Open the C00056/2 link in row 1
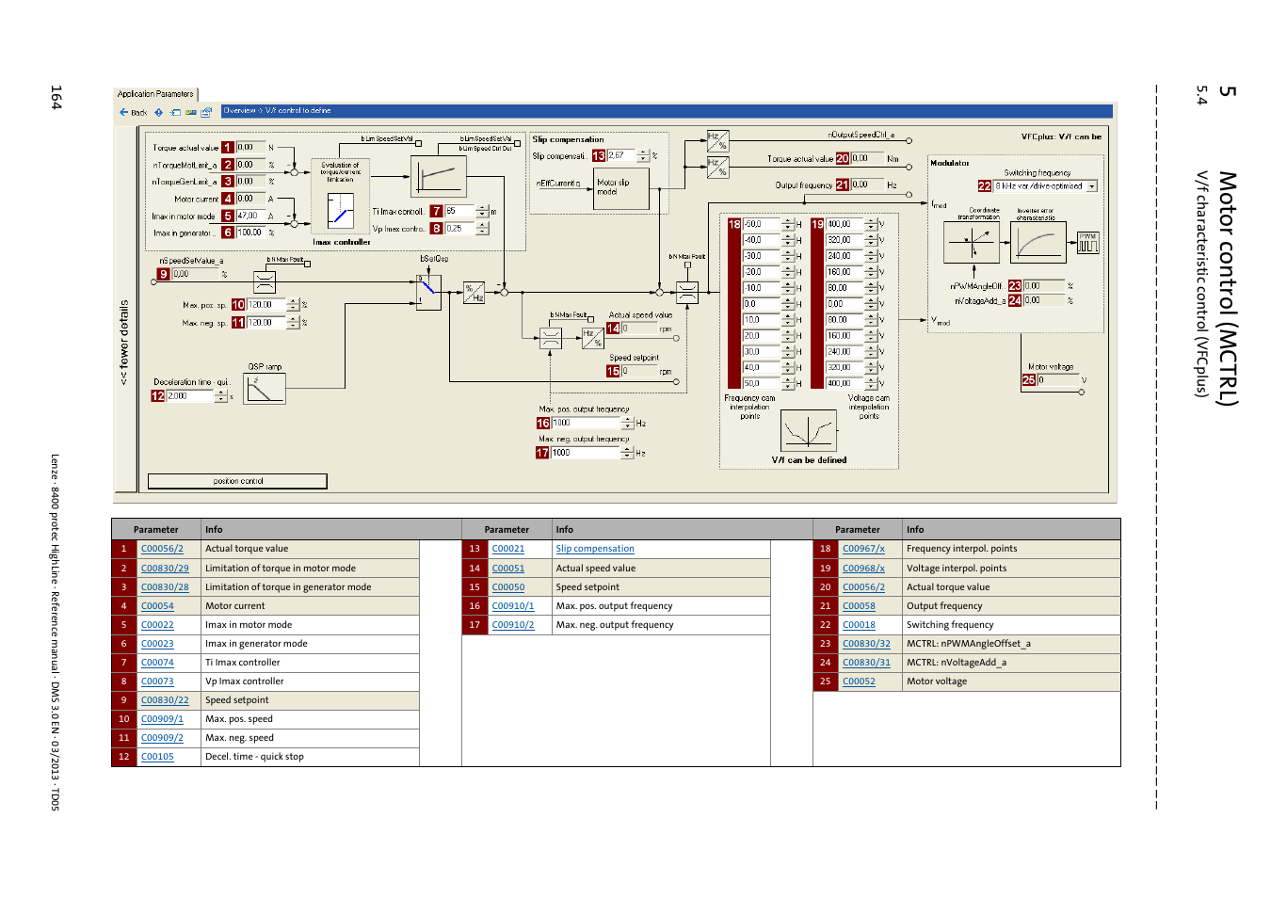The image size is (1271, 898). [x=162, y=549]
